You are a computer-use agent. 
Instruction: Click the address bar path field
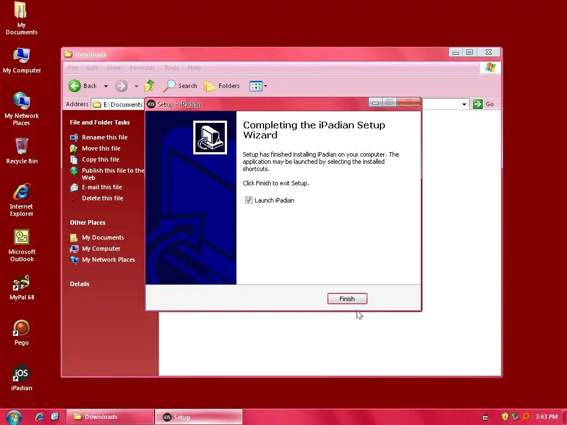(118, 105)
